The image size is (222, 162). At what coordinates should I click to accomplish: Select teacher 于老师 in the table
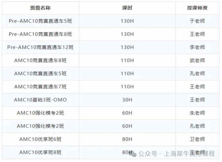(197, 21)
